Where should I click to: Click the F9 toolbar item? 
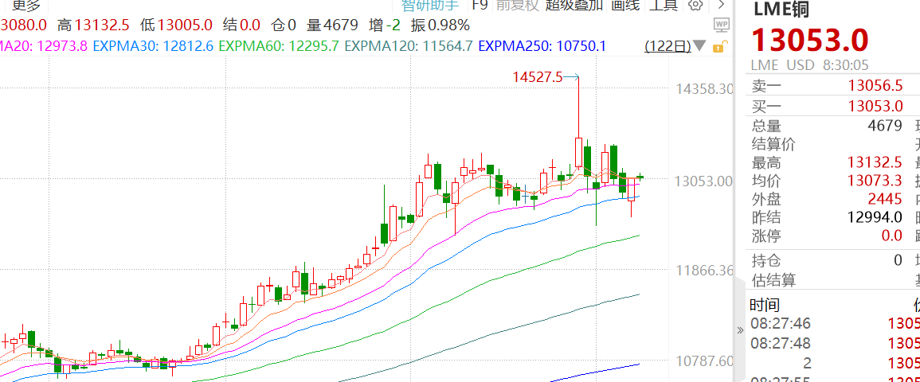pyautogui.click(x=480, y=5)
